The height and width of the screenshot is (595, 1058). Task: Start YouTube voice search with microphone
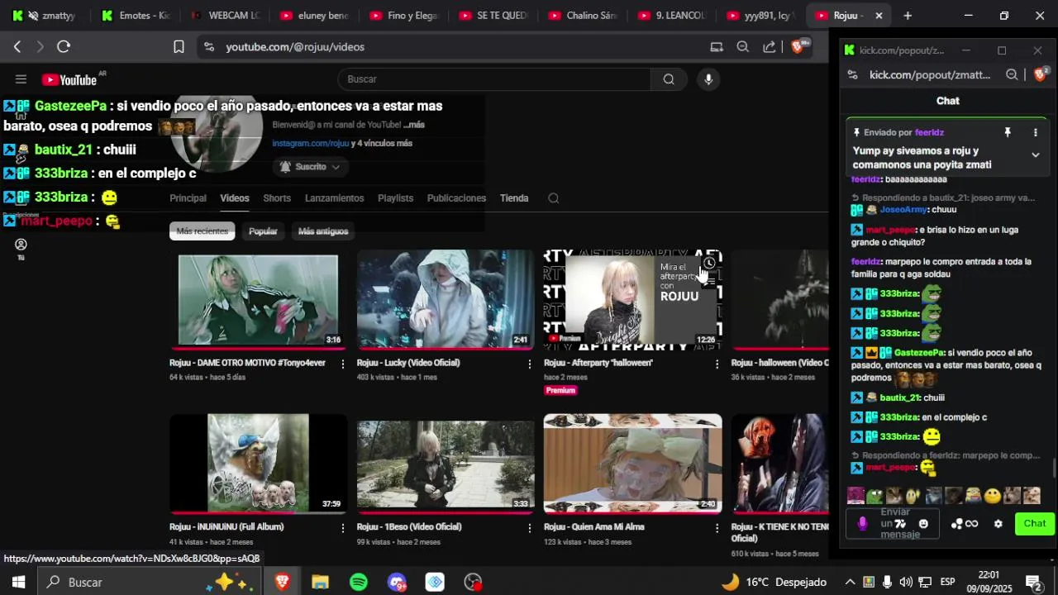[x=708, y=79]
